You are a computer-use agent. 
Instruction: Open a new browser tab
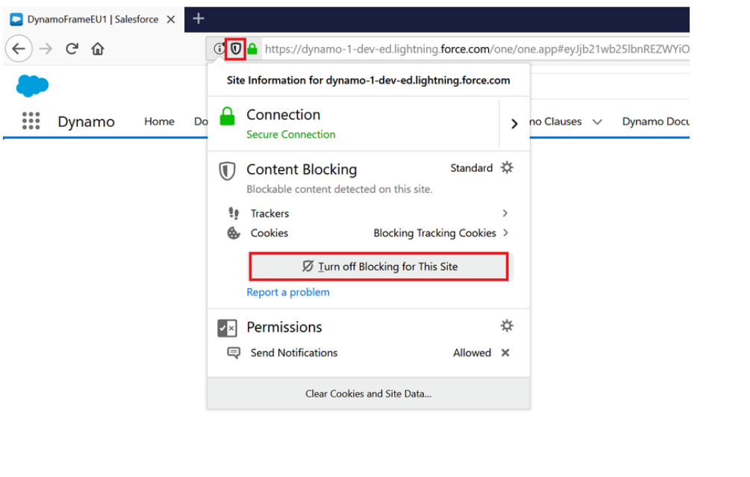coord(198,19)
